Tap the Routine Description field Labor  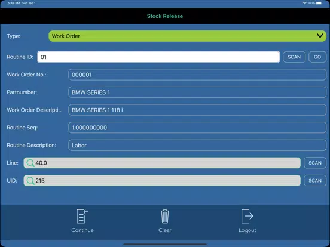coord(197,146)
